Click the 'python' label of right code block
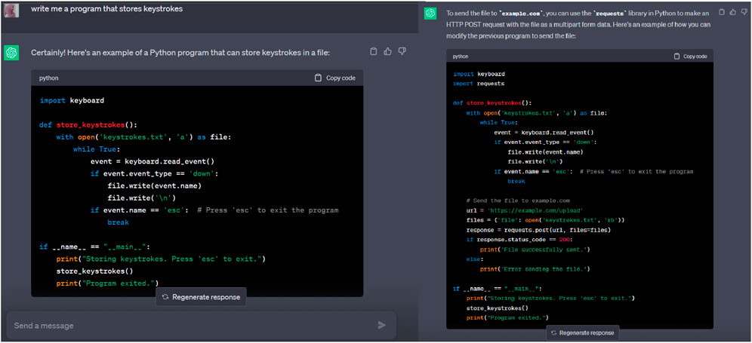Screen dimensions: 752x343 (x=461, y=56)
